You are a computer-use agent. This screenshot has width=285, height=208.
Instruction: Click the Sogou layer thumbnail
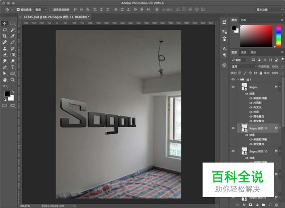coord(244,87)
